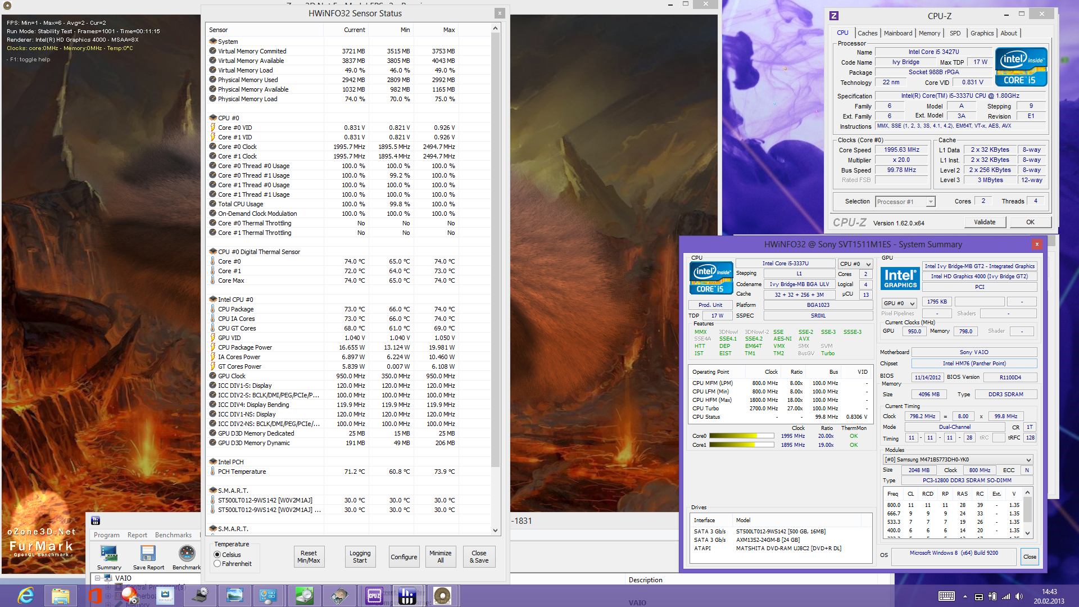1079x607 pixels.
Task: Select the Fahrenheit temperature option
Action: [217, 564]
